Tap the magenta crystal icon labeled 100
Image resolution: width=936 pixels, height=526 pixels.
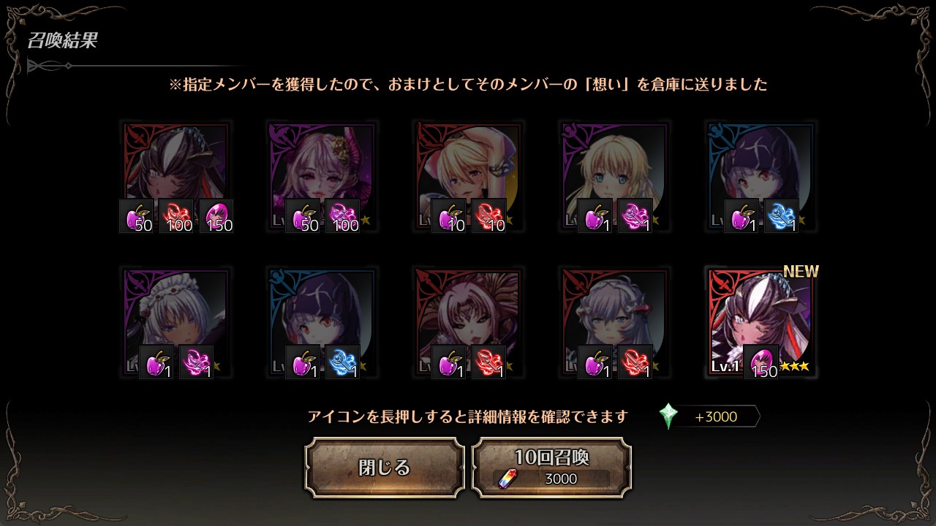click(342, 216)
